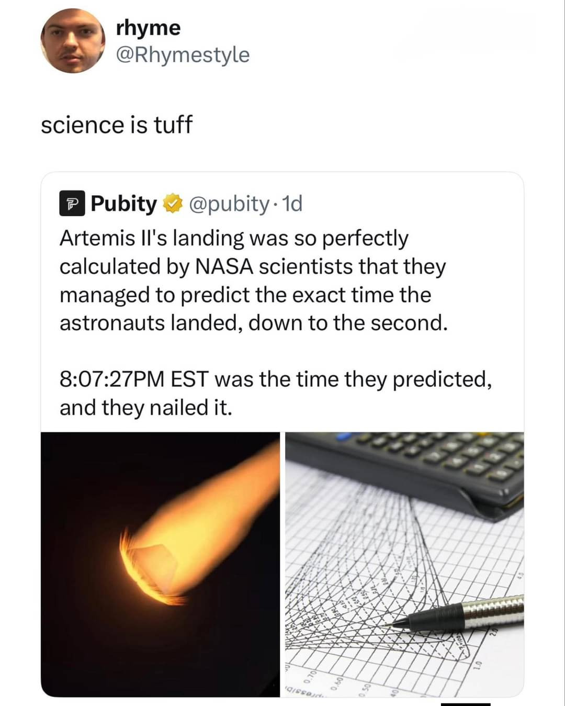The image size is (565, 706).
Task: Click the word "NASA" in the quoted post
Action: [224, 266]
